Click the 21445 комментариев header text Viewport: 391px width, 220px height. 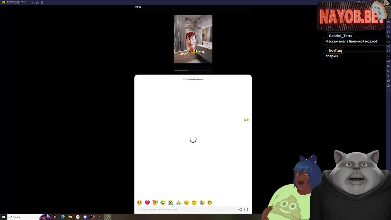pos(193,79)
